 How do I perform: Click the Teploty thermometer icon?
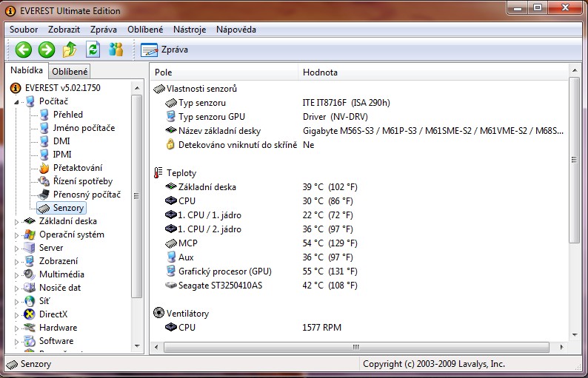(x=158, y=172)
